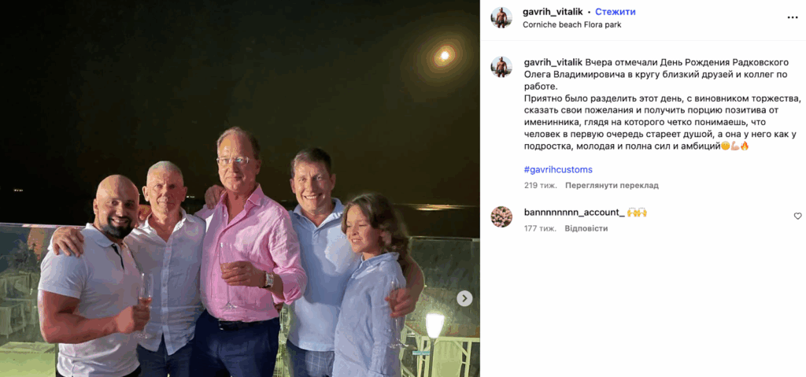Open the Corniche beach Flora park location
The height and width of the screenshot is (377, 806).
point(572,24)
